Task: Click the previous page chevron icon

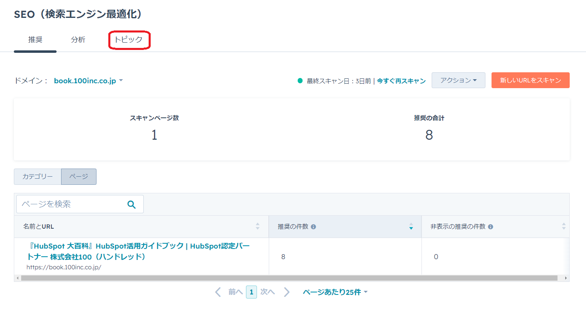Action: (218, 292)
